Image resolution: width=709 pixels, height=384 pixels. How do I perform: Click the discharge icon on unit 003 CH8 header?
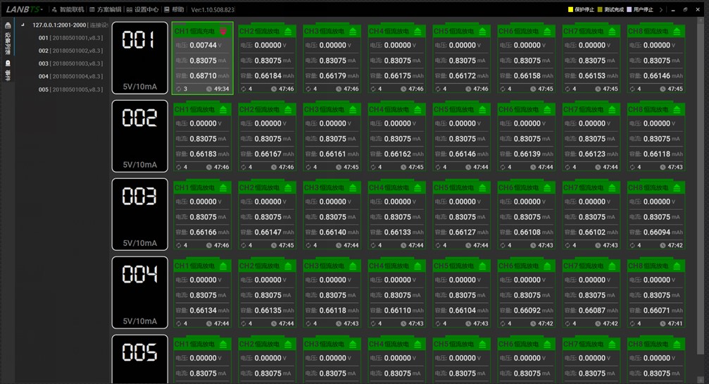pyautogui.click(x=677, y=187)
